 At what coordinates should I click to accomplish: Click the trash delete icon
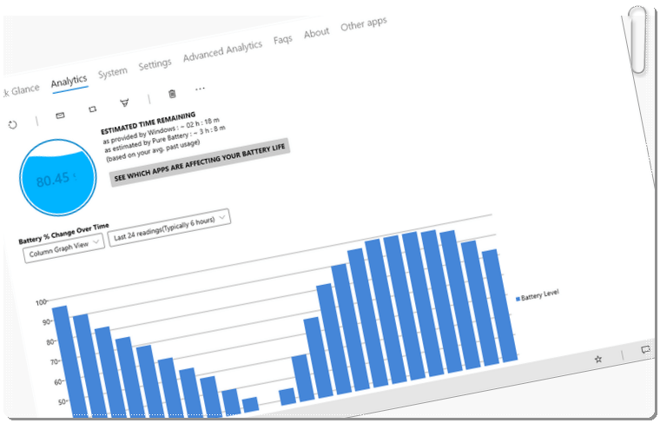click(x=172, y=94)
